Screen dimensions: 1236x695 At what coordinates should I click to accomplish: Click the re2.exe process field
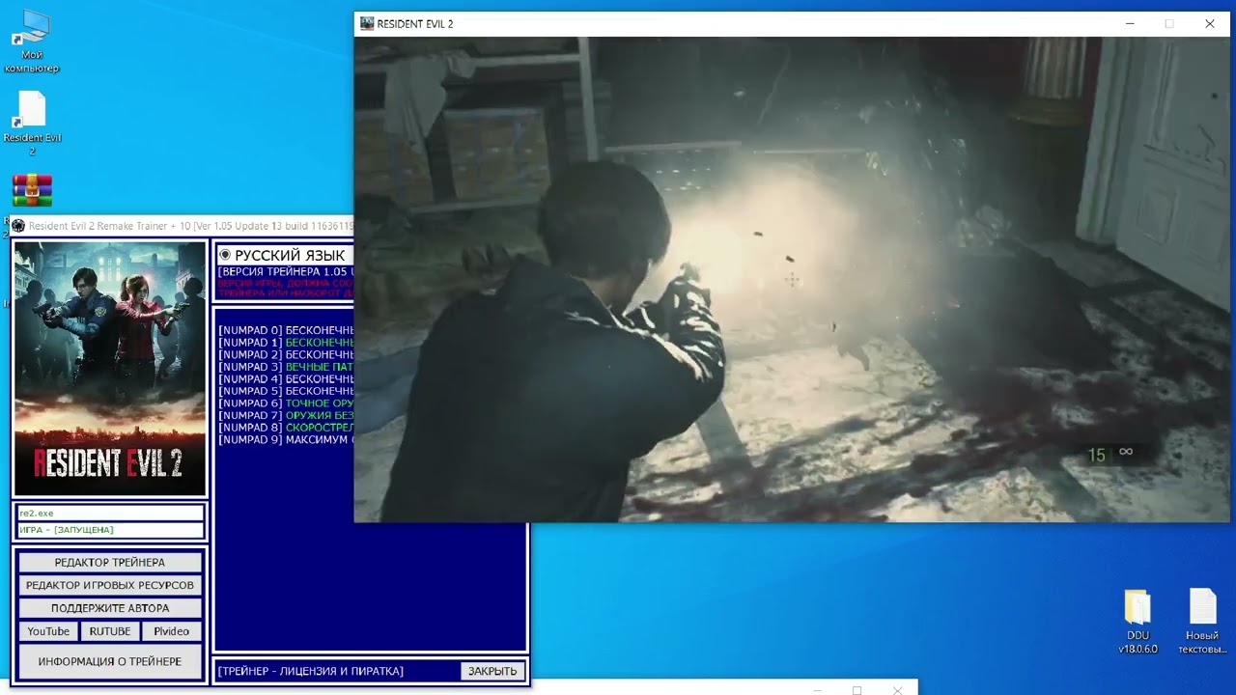pos(110,514)
